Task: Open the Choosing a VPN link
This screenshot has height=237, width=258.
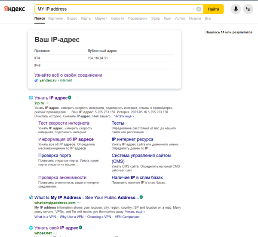Action: click(x=99, y=217)
